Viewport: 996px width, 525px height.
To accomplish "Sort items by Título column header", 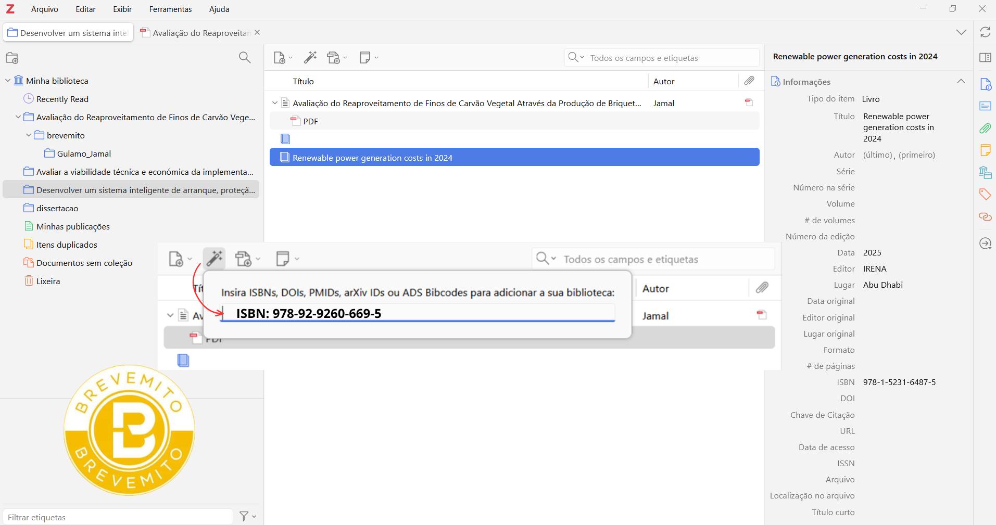I will point(303,81).
